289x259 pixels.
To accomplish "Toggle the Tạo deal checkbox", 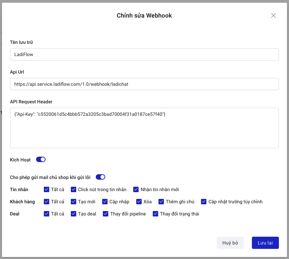I will click(x=74, y=214).
